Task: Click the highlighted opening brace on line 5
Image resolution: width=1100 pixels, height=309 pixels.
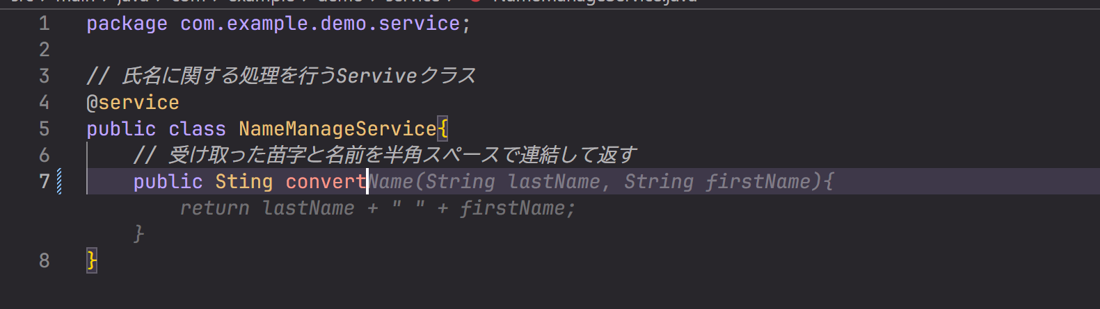Action: (443, 129)
